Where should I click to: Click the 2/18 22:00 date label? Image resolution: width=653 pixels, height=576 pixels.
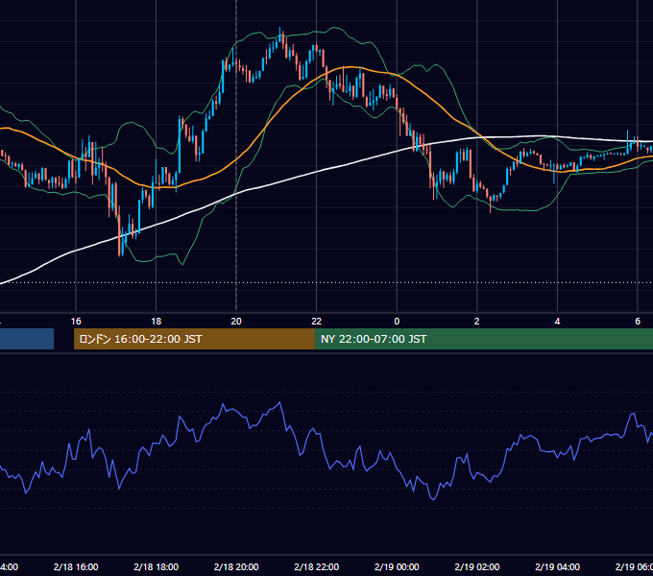click(x=317, y=566)
